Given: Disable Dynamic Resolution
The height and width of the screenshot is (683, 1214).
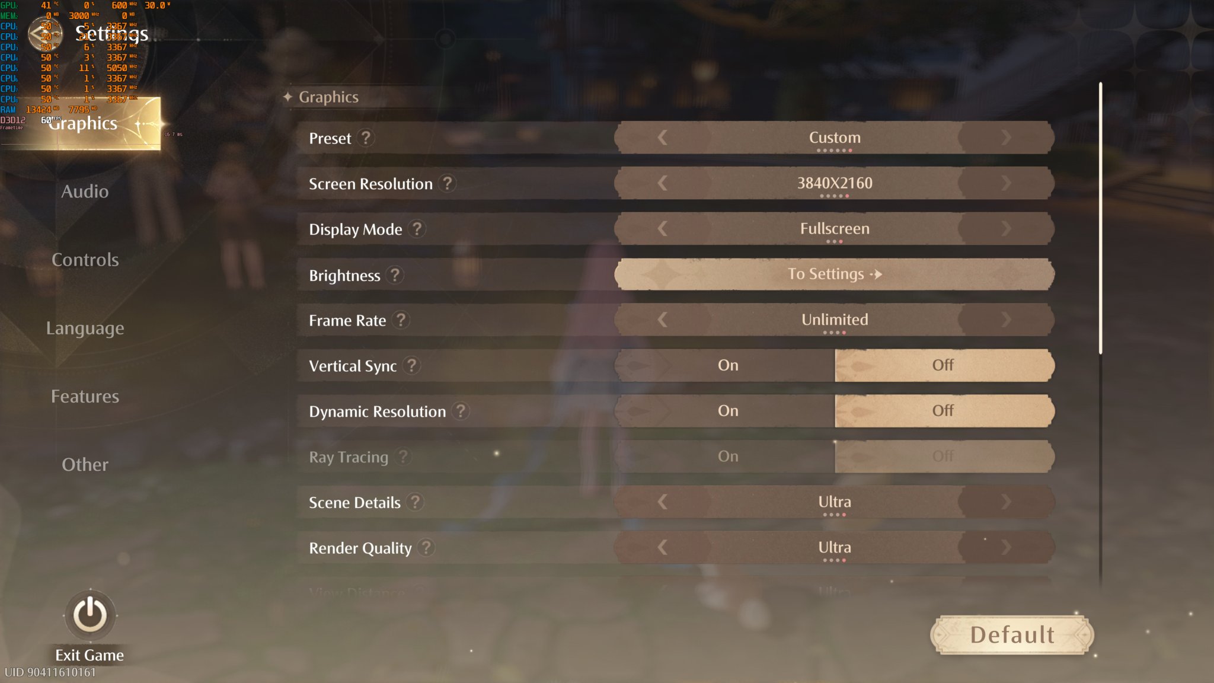Looking at the screenshot, I should 943,410.
